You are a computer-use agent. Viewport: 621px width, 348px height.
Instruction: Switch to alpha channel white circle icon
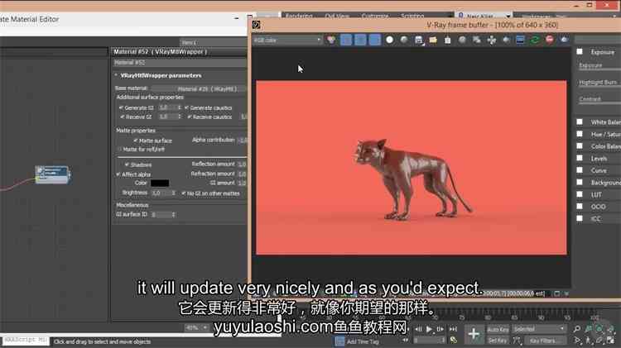pos(390,40)
